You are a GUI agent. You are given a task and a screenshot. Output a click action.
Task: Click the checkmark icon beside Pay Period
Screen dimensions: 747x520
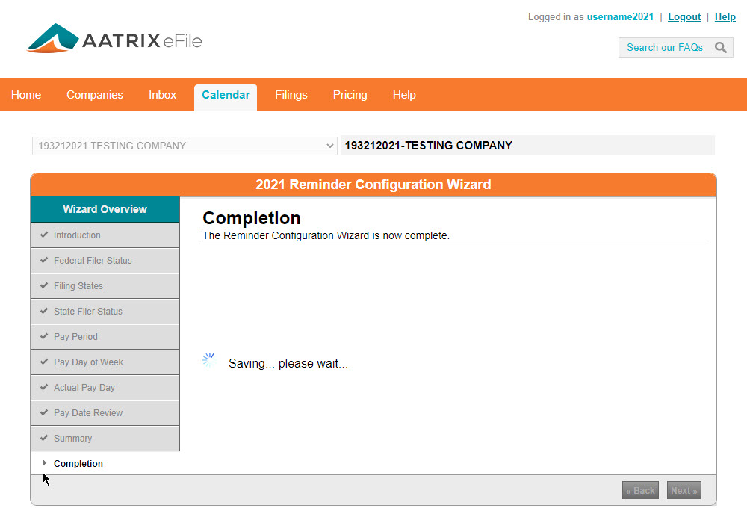(44, 337)
